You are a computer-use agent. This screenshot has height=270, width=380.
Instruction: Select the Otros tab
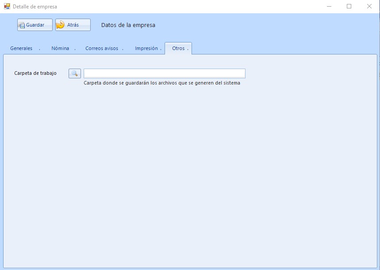pyautogui.click(x=178, y=48)
